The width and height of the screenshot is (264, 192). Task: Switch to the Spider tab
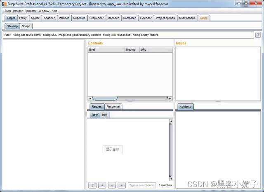35,18
